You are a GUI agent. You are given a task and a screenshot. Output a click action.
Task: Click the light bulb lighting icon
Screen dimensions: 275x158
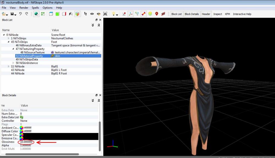(114, 14)
